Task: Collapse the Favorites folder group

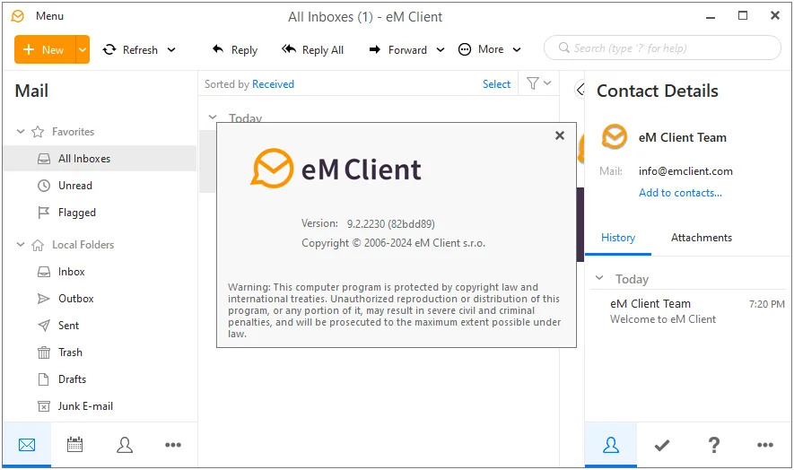Action: pyautogui.click(x=21, y=132)
